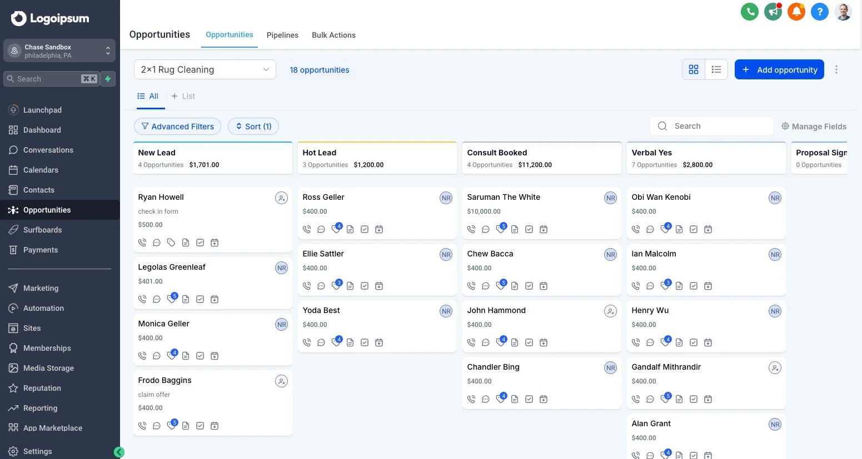This screenshot has width=862, height=459.
Task: Open the three-dot more options menu
Action: tap(836, 69)
